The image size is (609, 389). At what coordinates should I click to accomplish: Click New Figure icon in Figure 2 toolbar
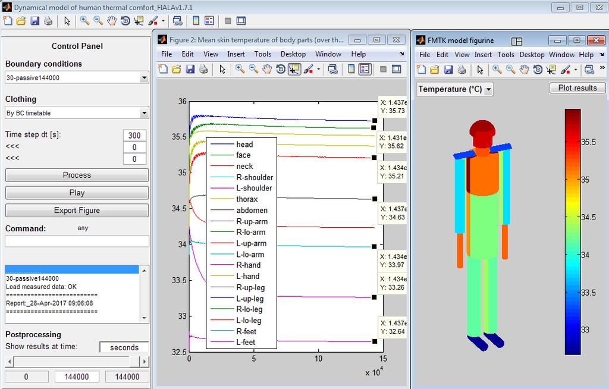(163, 69)
